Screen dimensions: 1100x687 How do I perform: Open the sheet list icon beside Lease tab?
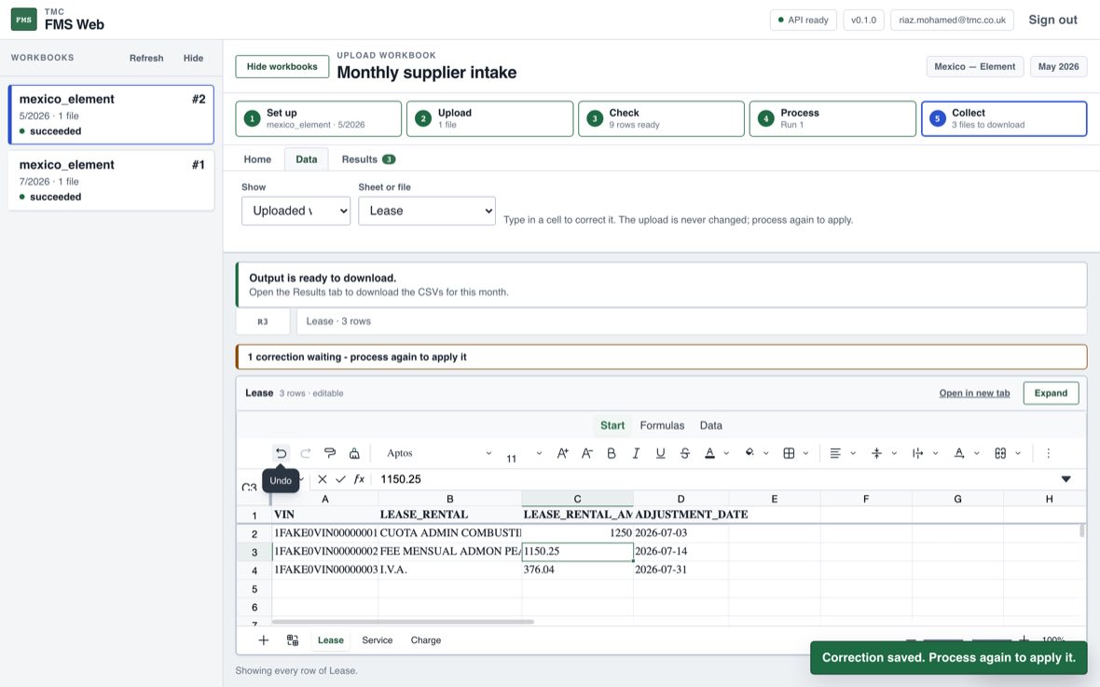tap(293, 640)
